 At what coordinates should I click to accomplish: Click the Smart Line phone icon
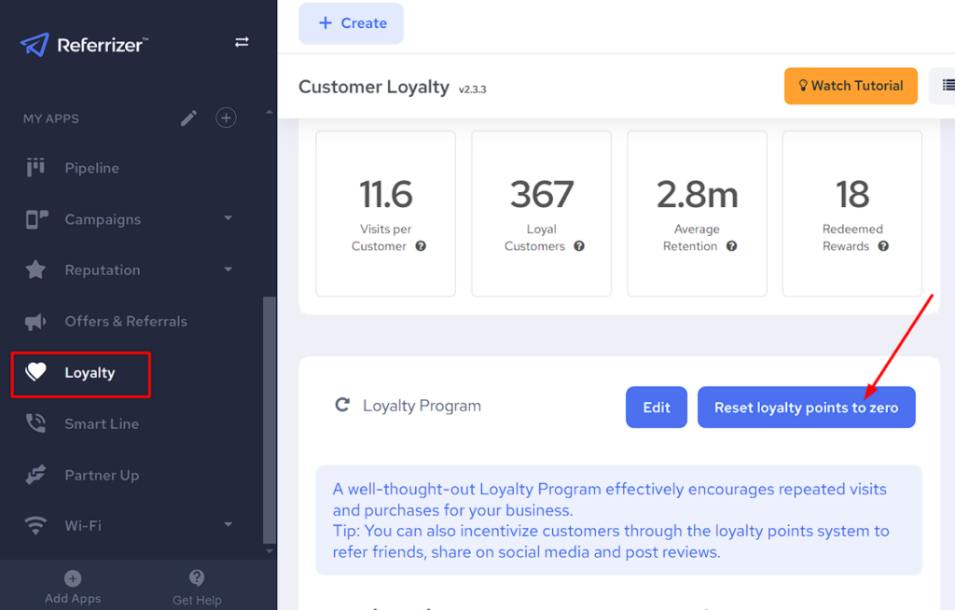coord(35,423)
